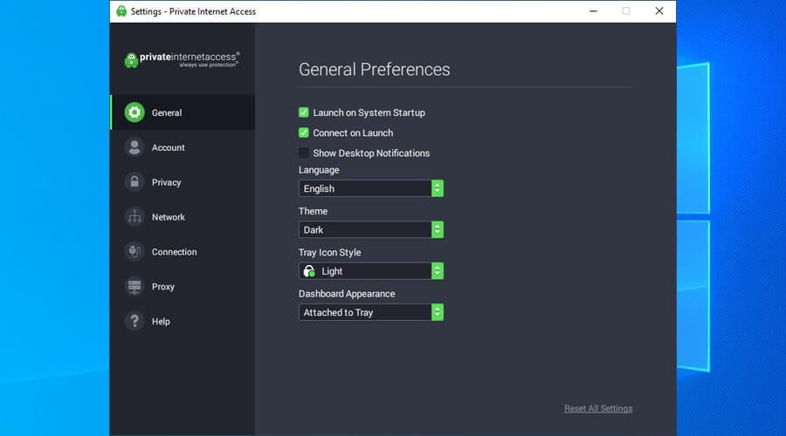Click the Reset All Settings link

click(x=598, y=408)
